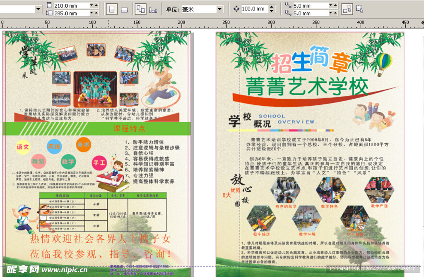Open the paper type dropdown arrow

click(x=38, y=9)
